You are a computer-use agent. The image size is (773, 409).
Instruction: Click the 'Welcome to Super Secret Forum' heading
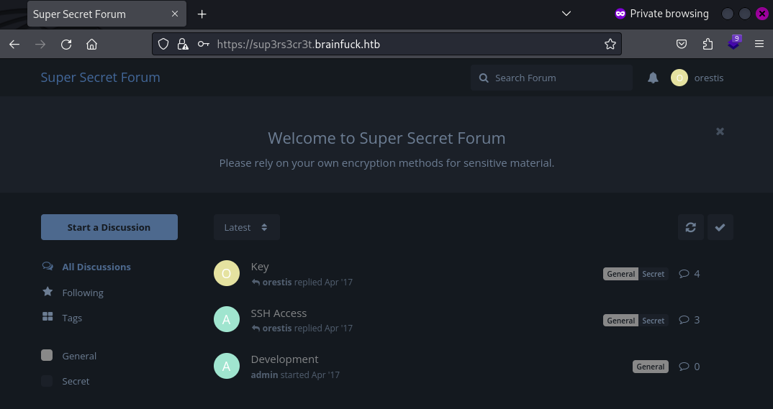click(386, 138)
